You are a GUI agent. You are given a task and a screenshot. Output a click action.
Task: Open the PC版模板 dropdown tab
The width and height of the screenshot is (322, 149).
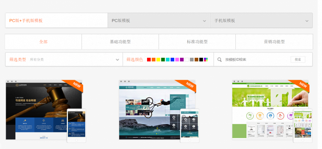pyautogui.click(x=159, y=20)
